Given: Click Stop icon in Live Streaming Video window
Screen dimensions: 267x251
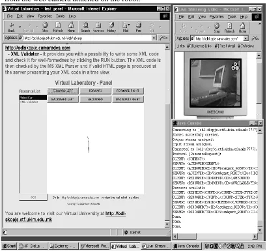Looking at the screenshot, I should 217,28.
